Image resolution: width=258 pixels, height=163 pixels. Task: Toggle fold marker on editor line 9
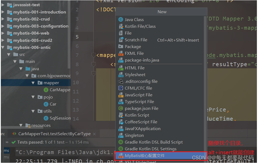[x=93, y=73]
